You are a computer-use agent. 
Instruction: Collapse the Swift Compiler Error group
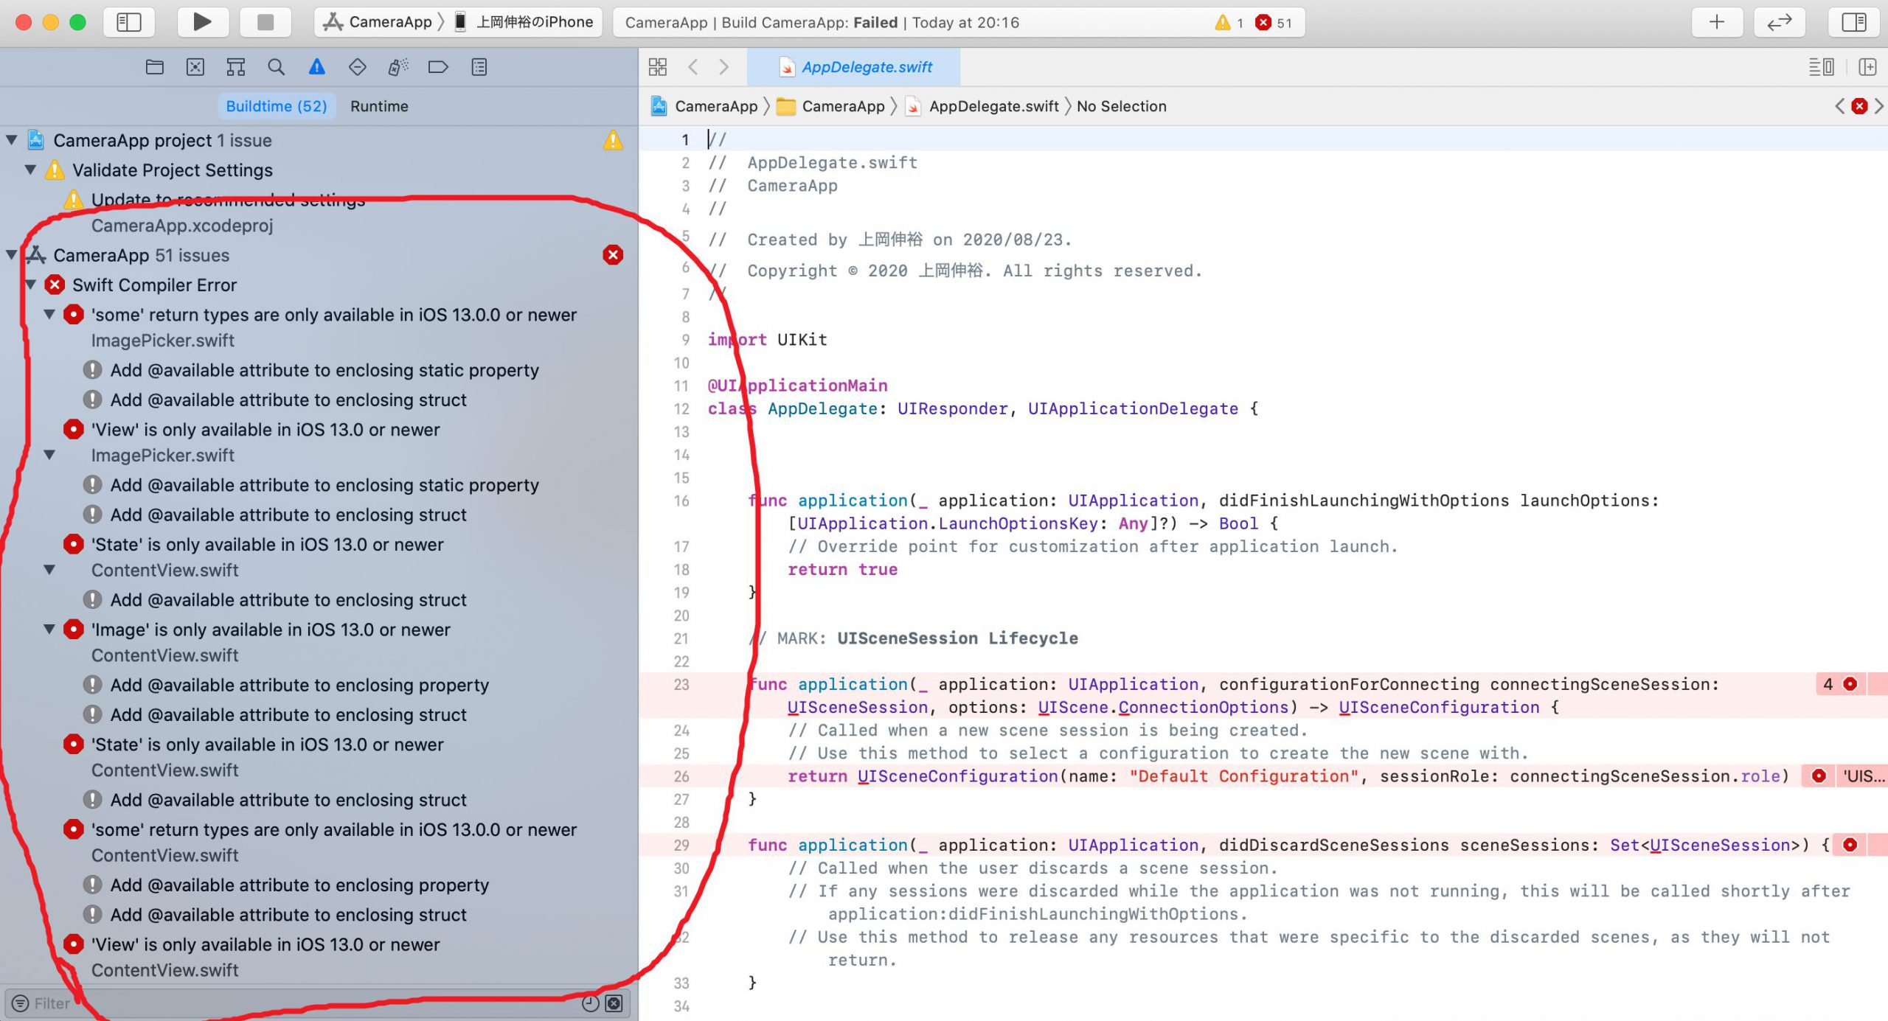click(x=31, y=285)
